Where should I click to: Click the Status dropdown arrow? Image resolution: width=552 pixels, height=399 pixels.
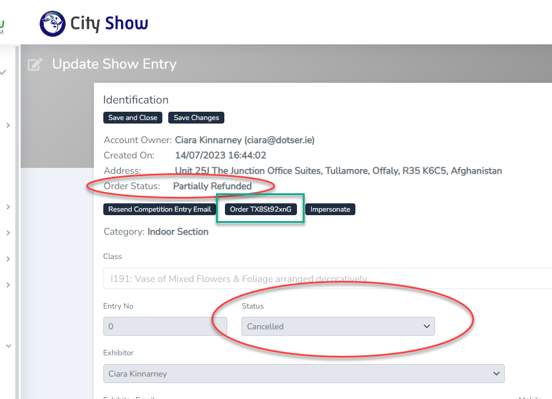point(427,326)
